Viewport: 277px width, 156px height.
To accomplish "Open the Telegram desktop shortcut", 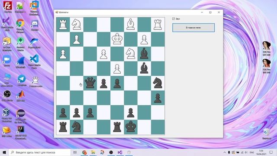I will [x=22, y=81].
